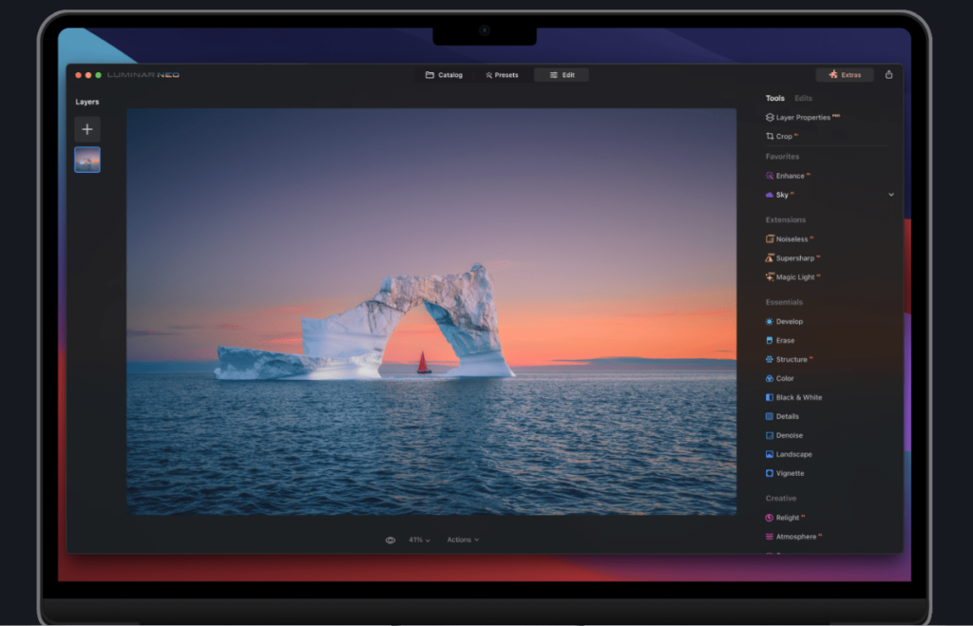The image size is (973, 626).
Task: Open the zoom level 41% dropdown
Action: [418, 539]
